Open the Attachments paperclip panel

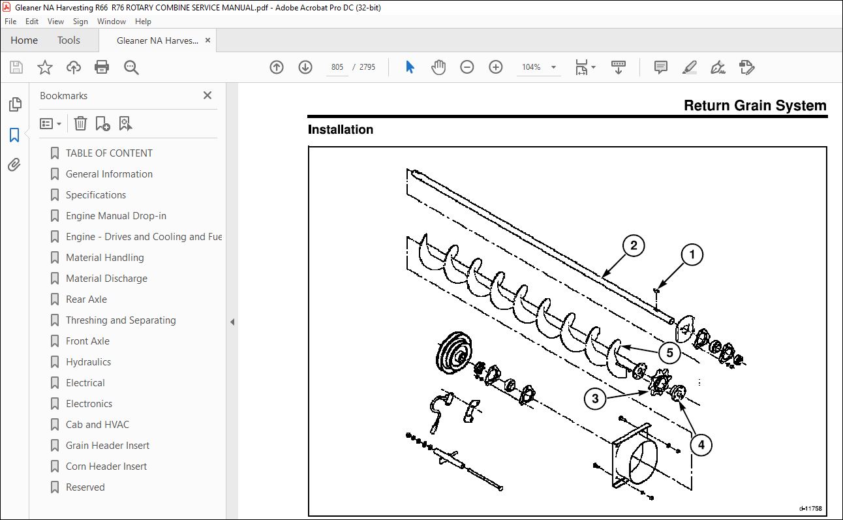point(14,164)
